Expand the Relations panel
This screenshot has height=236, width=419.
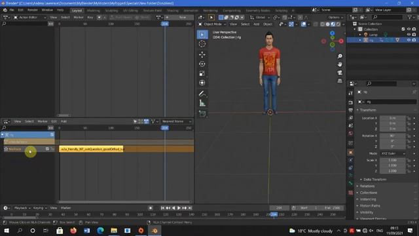point(367,186)
